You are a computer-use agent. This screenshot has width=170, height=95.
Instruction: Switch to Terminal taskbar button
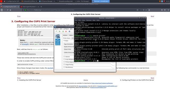click(101, 1)
